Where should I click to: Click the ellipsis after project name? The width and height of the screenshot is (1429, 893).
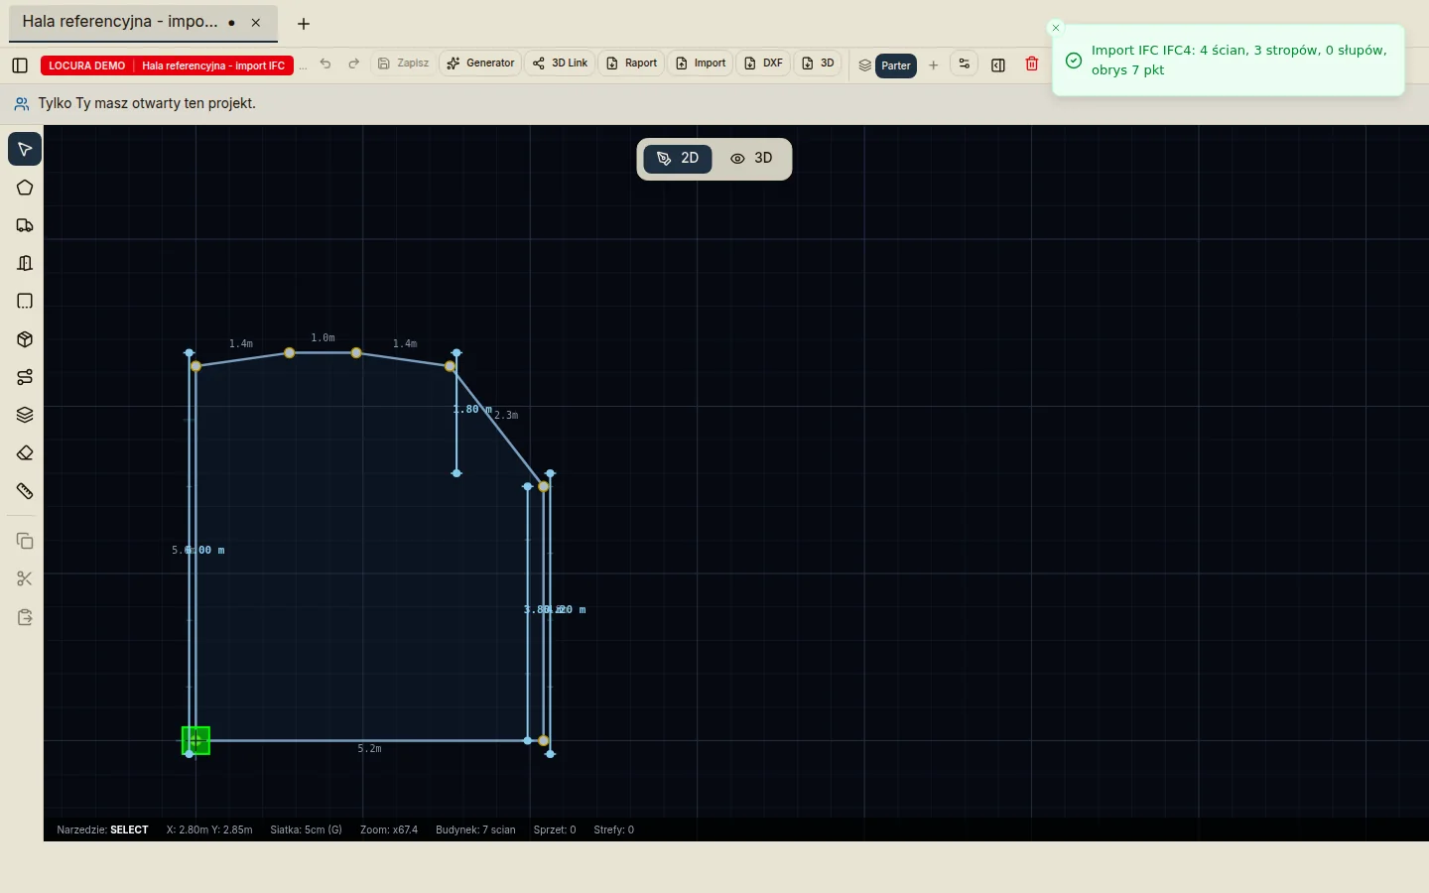tap(303, 65)
